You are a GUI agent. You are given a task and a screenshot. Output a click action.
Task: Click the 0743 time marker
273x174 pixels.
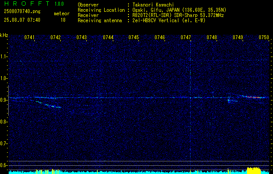coord(82,37)
